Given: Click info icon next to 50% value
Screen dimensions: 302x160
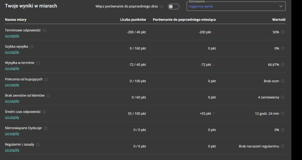Looking at the screenshot, I should click(283, 32).
